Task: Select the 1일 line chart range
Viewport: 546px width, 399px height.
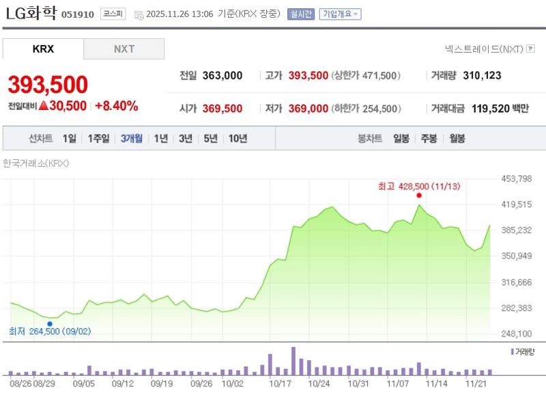Action: [x=70, y=138]
